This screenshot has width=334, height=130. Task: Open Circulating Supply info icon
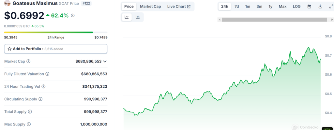pos(40,99)
